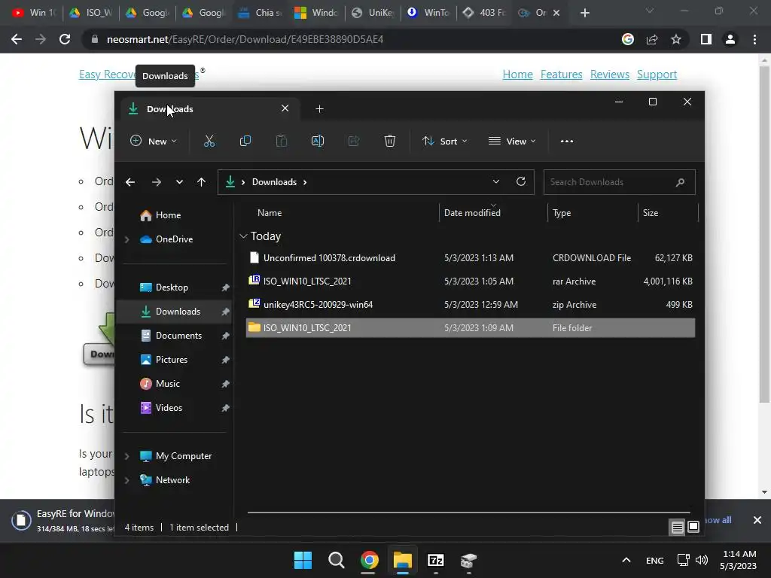Select the Unconfirmed 100378.crdownload file

point(471,258)
